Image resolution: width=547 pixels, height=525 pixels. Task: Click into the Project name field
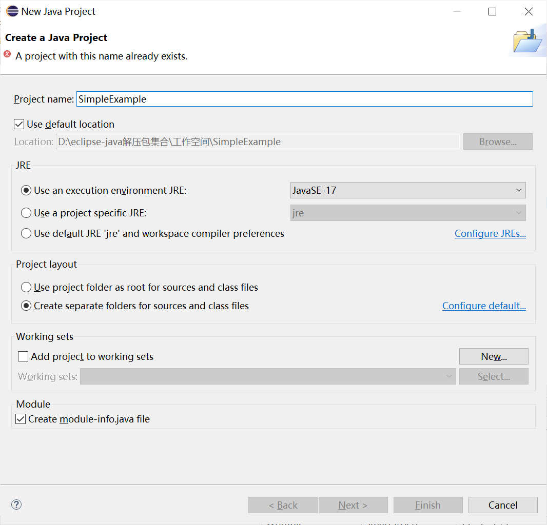[304, 99]
